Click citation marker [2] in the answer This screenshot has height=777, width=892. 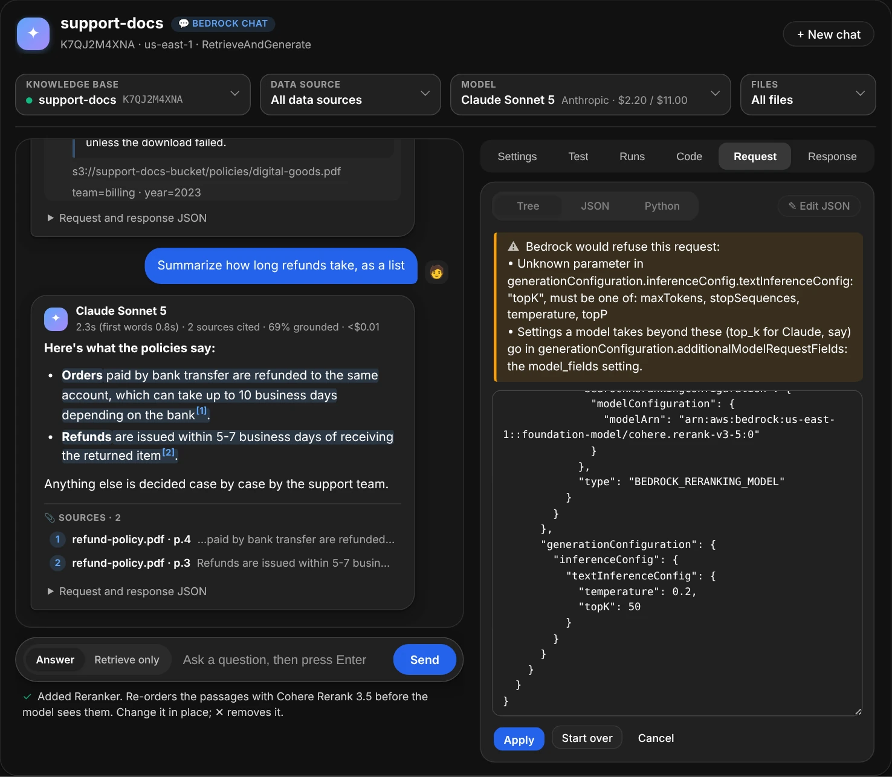point(168,452)
